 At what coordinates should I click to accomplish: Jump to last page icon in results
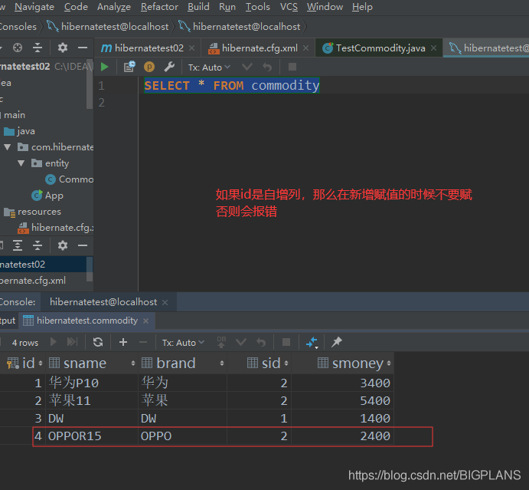pyautogui.click(x=72, y=342)
